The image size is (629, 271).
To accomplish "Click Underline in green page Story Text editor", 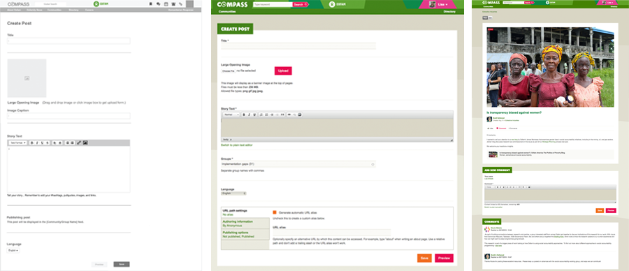I will 254,115.
